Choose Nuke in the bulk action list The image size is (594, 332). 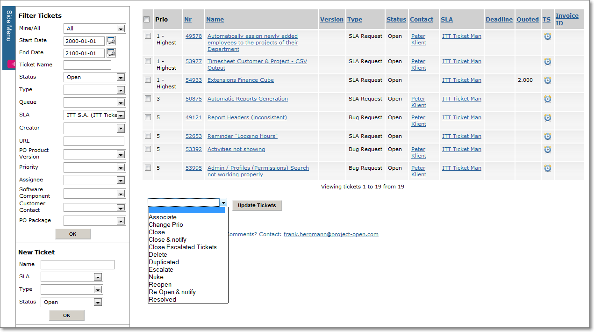156,277
